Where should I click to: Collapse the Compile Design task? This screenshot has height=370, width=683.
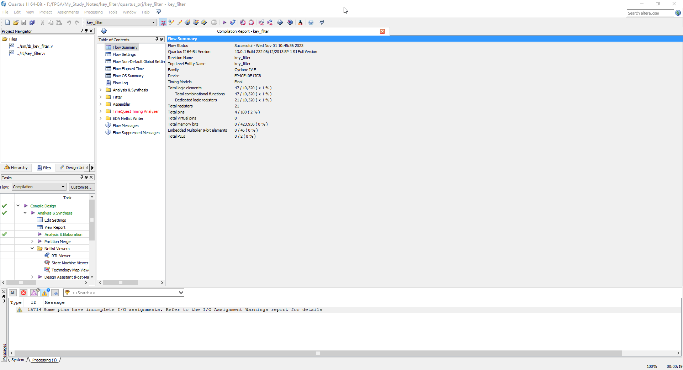(18, 206)
